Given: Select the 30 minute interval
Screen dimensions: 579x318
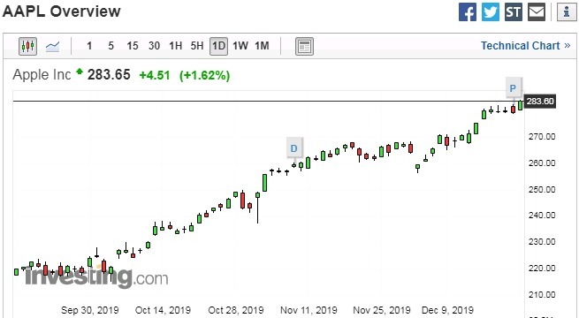Looking at the screenshot, I should [x=154, y=46].
